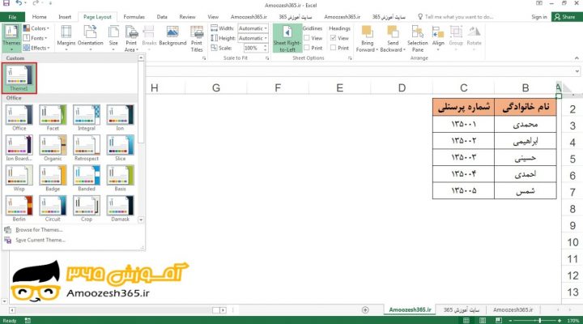Open Sheet Options dialog launcher
Screen dimensions: 583x324
click(x=350, y=58)
